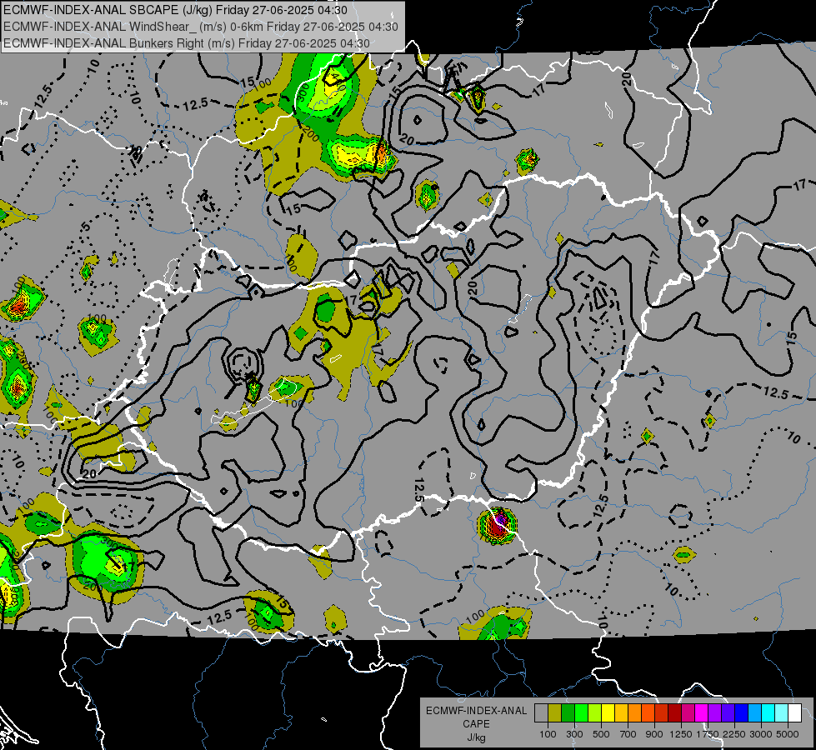This screenshot has height=750, width=816.
Task: Click the J/kg unit label in legend
Action: click(476, 737)
